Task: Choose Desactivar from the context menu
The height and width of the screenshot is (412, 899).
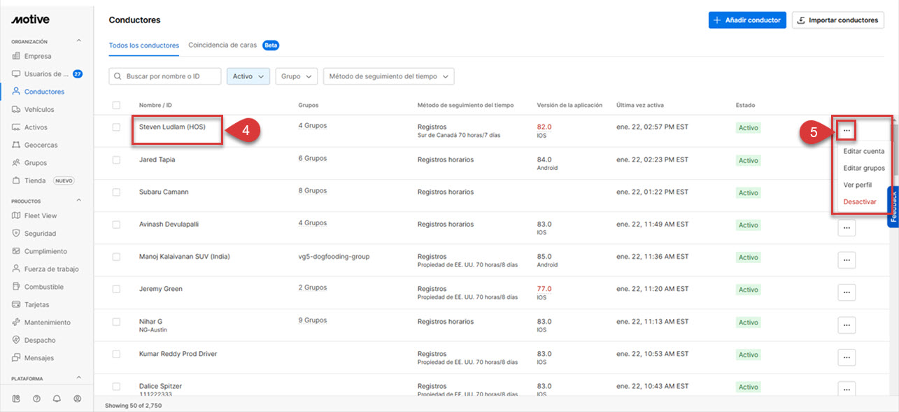Action: pyautogui.click(x=859, y=201)
